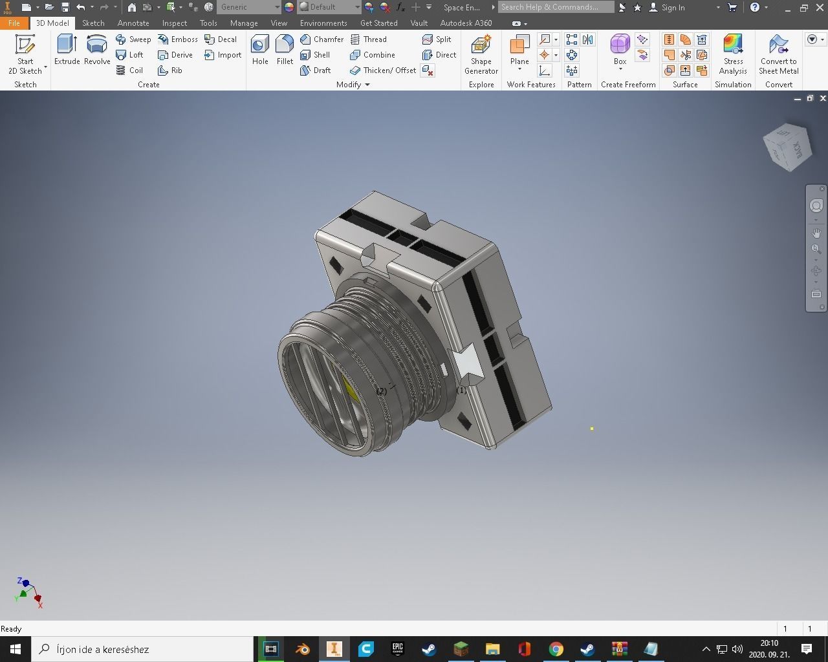Expand the Plane dropdown in Work Features
This screenshot has height=662, width=828.
[x=519, y=69]
